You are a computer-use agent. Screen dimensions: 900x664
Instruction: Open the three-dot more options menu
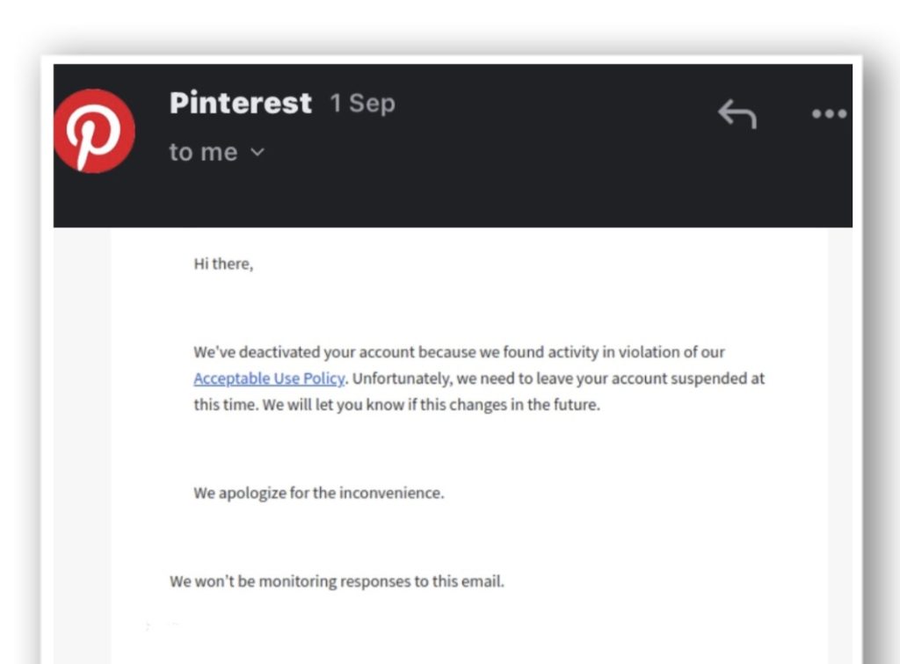829,113
